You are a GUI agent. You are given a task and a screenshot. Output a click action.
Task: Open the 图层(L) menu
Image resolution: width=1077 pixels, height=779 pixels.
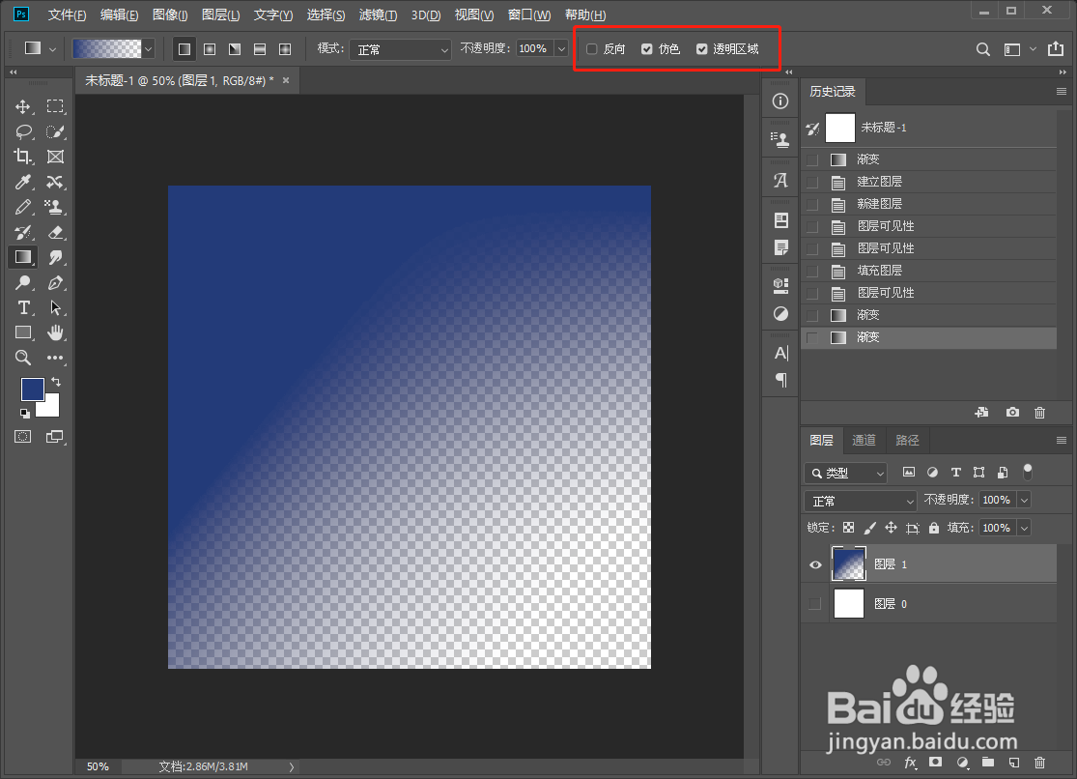pyautogui.click(x=220, y=14)
